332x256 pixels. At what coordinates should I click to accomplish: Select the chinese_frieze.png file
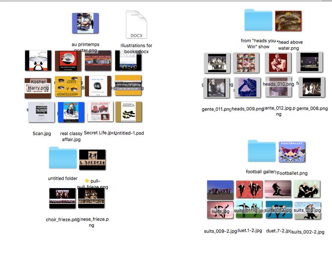click(91, 198)
